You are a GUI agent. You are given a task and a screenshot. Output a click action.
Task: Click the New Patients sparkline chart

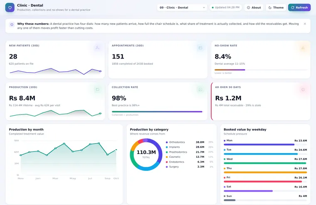coord(55,71)
